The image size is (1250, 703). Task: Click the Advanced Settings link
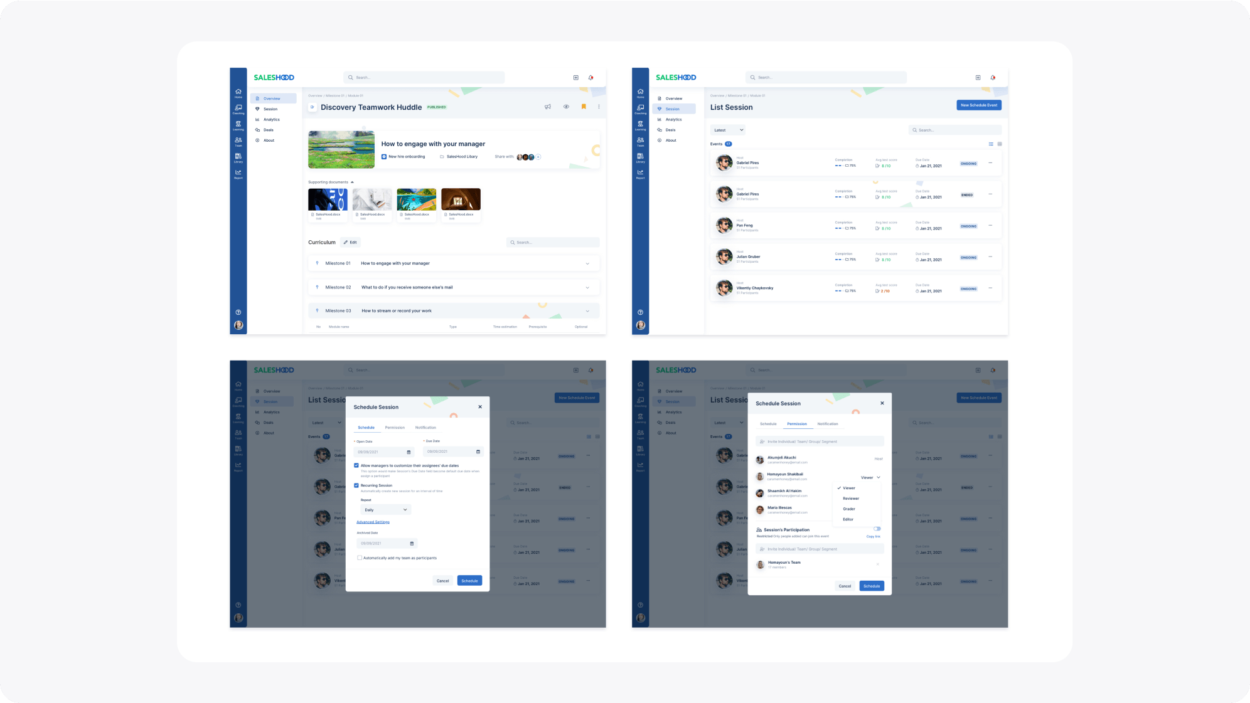tap(373, 522)
